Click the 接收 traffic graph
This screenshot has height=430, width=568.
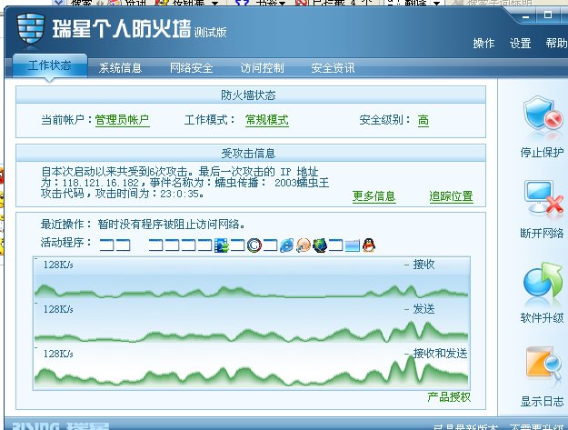pyautogui.click(x=252, y=278)
